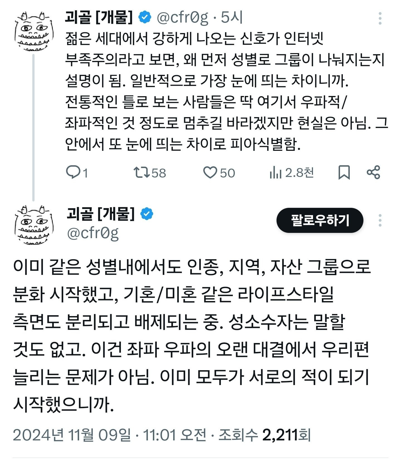Image resolution: width=401 pixels, height=461 pixels.
Task: Open the profile avatar on first tweet
Action: click(33, 31)
